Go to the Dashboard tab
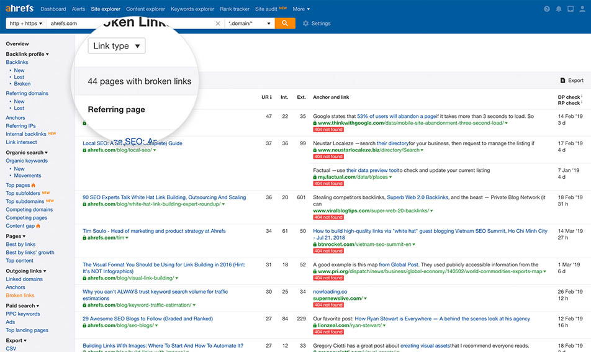This screenshot has height=352, width=591. [53, 9]
